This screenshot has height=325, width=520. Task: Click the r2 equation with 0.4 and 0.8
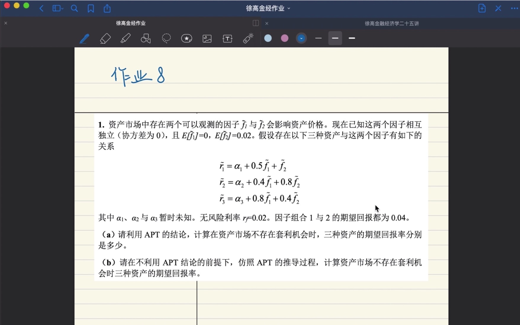pyautogui.click(x=259, y=182)
